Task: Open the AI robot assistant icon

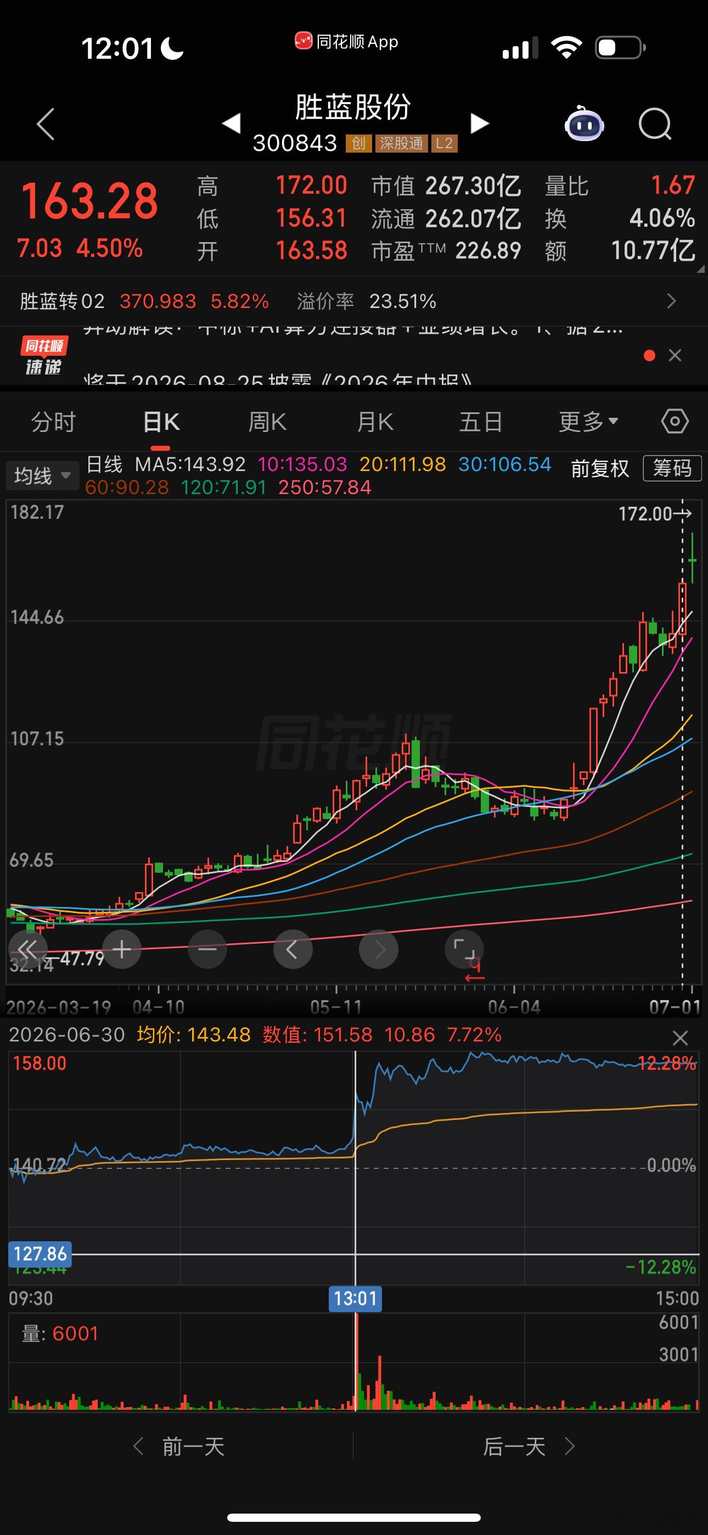Action: coord(584,124)
